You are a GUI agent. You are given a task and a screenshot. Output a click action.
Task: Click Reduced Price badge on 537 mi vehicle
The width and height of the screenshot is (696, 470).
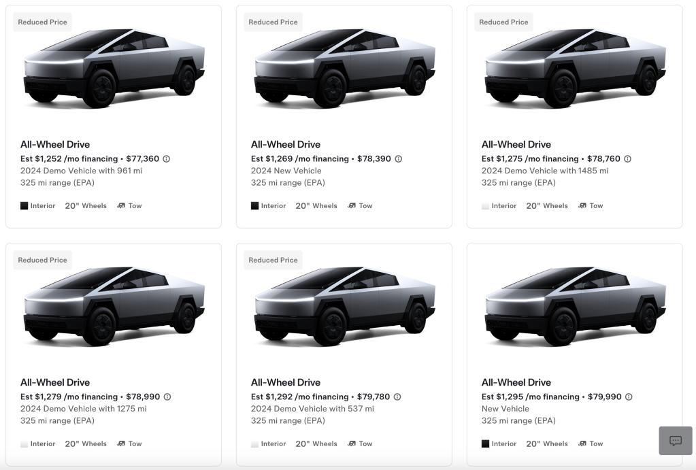[273, 261]
